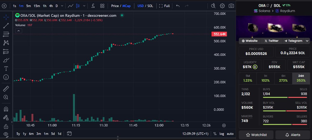Show 24H price change stats

[301, 78]
